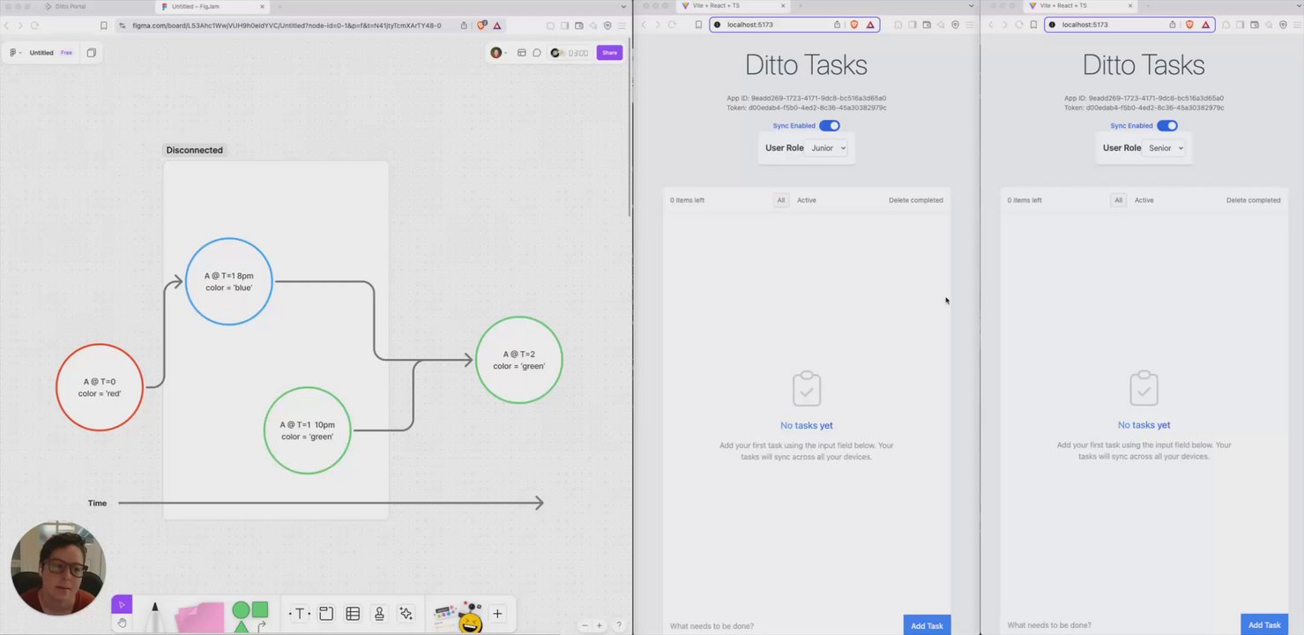1304x635 pixels.
Task: Click the localhost:5173 address bar in the Senior window
Action: coord(1131,25)
